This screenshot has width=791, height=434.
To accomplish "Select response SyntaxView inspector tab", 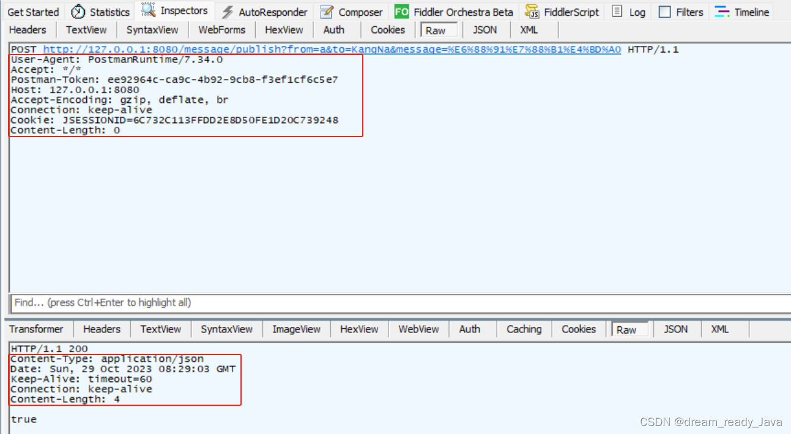I will click(226, 329).
